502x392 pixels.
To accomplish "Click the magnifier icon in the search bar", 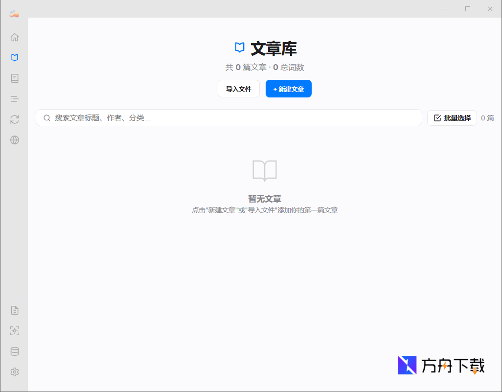I will [x=46, y=117].
